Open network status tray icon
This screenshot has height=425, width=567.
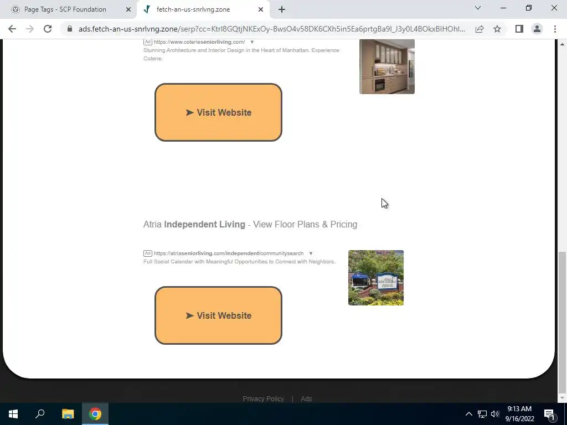click(482, 414)
